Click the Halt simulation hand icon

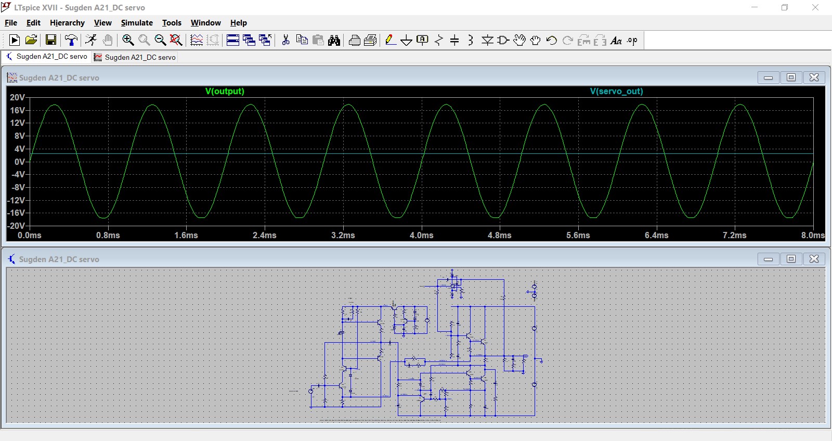click(108, 40)
